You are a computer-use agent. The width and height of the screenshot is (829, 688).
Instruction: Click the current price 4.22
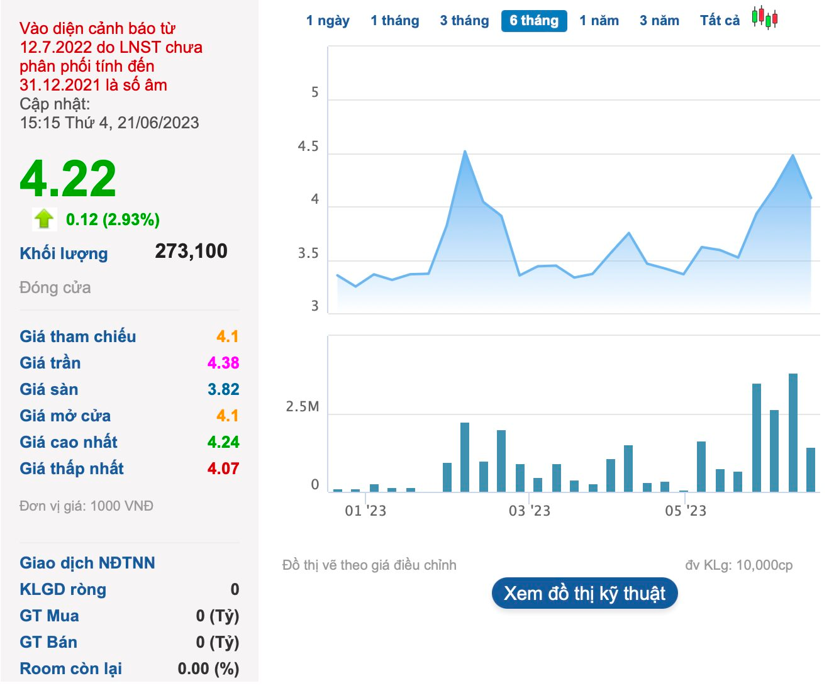(68, 179)
